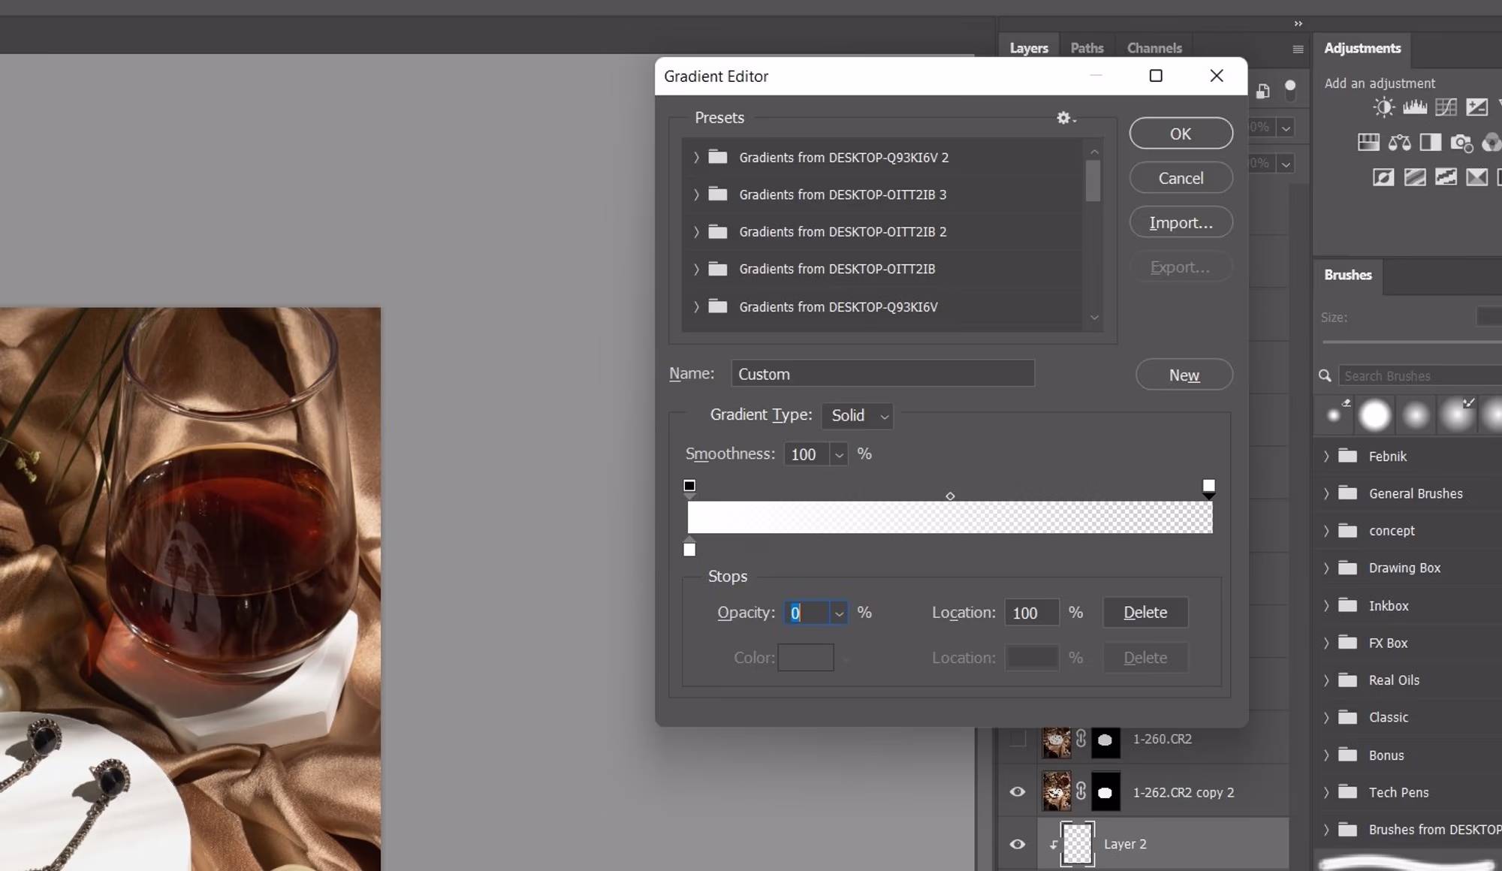Add an Exposure adjustment
The height and width of the screenshot is (871, 1502).
pos(1476,107)
